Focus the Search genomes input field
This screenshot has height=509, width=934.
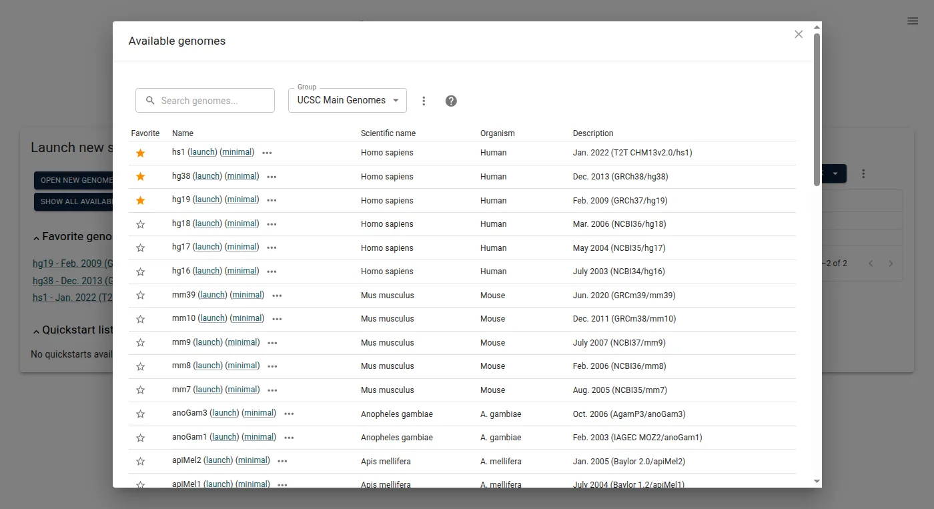[x=205, y=101]
